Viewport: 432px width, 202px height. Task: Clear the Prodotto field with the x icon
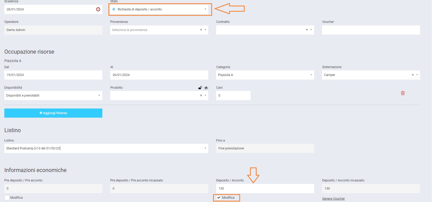[x=201, y=96]
